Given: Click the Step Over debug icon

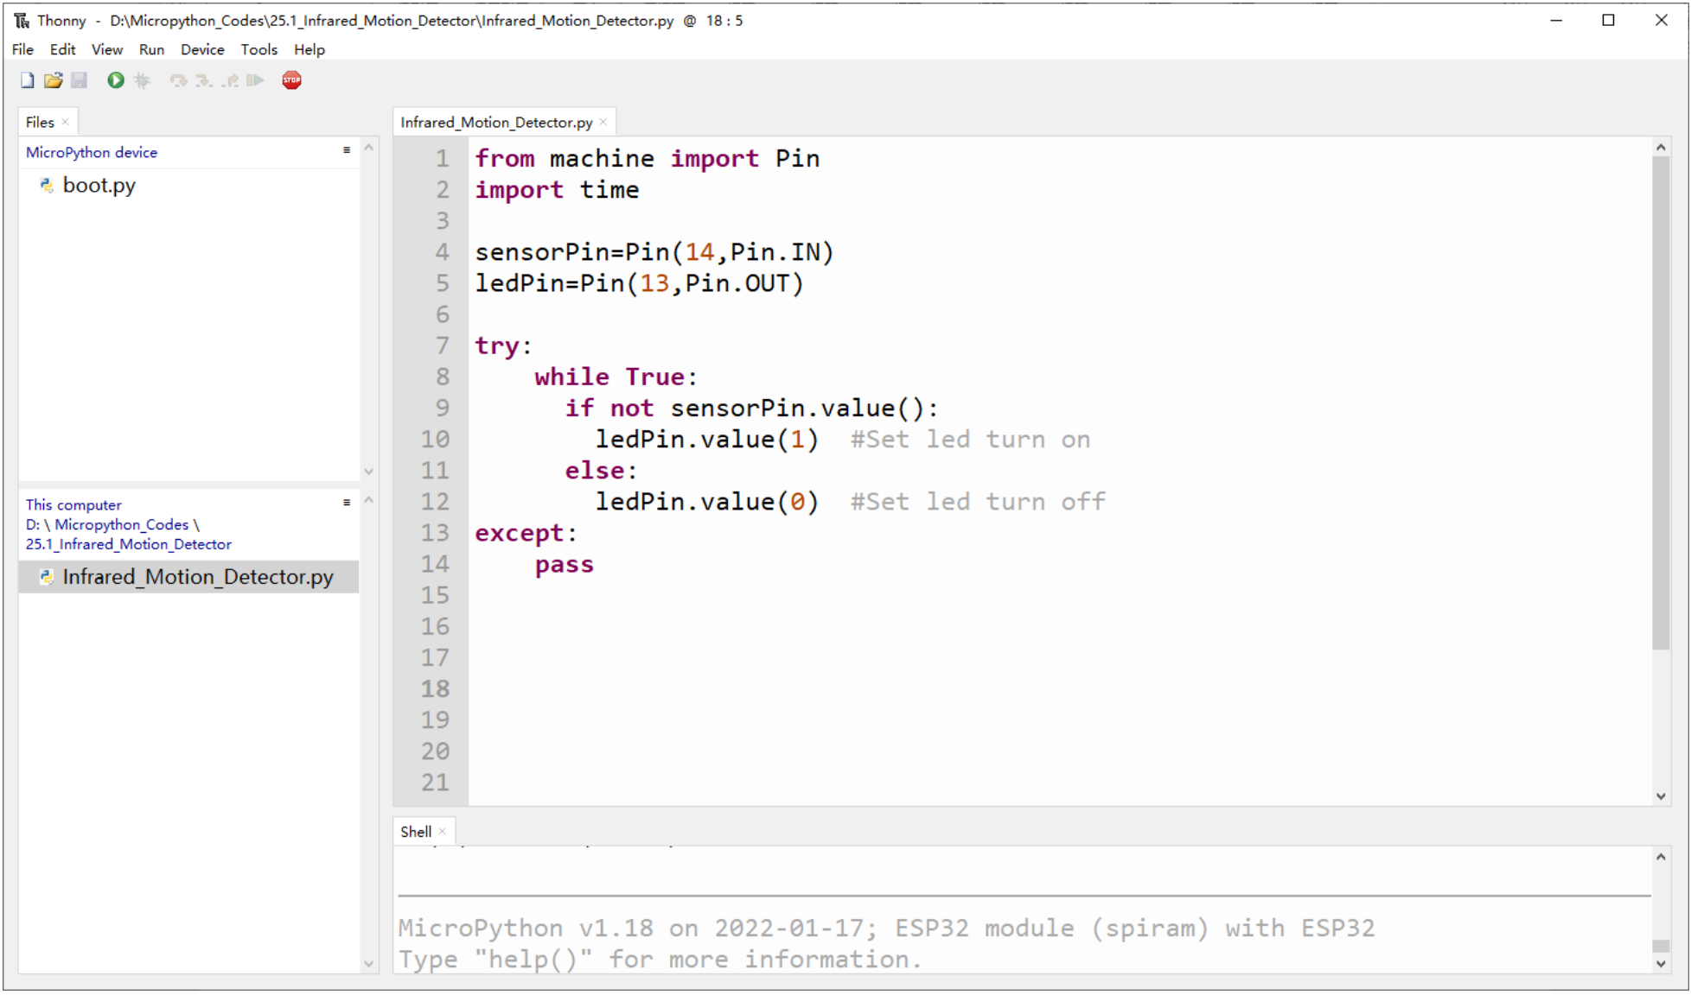Looking at the screenshot, I should coord(178,80).
